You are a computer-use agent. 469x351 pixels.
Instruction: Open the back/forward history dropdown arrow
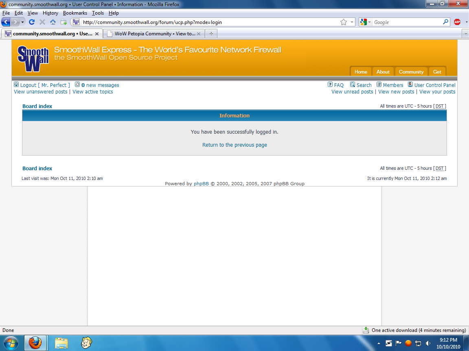(22, 22)
